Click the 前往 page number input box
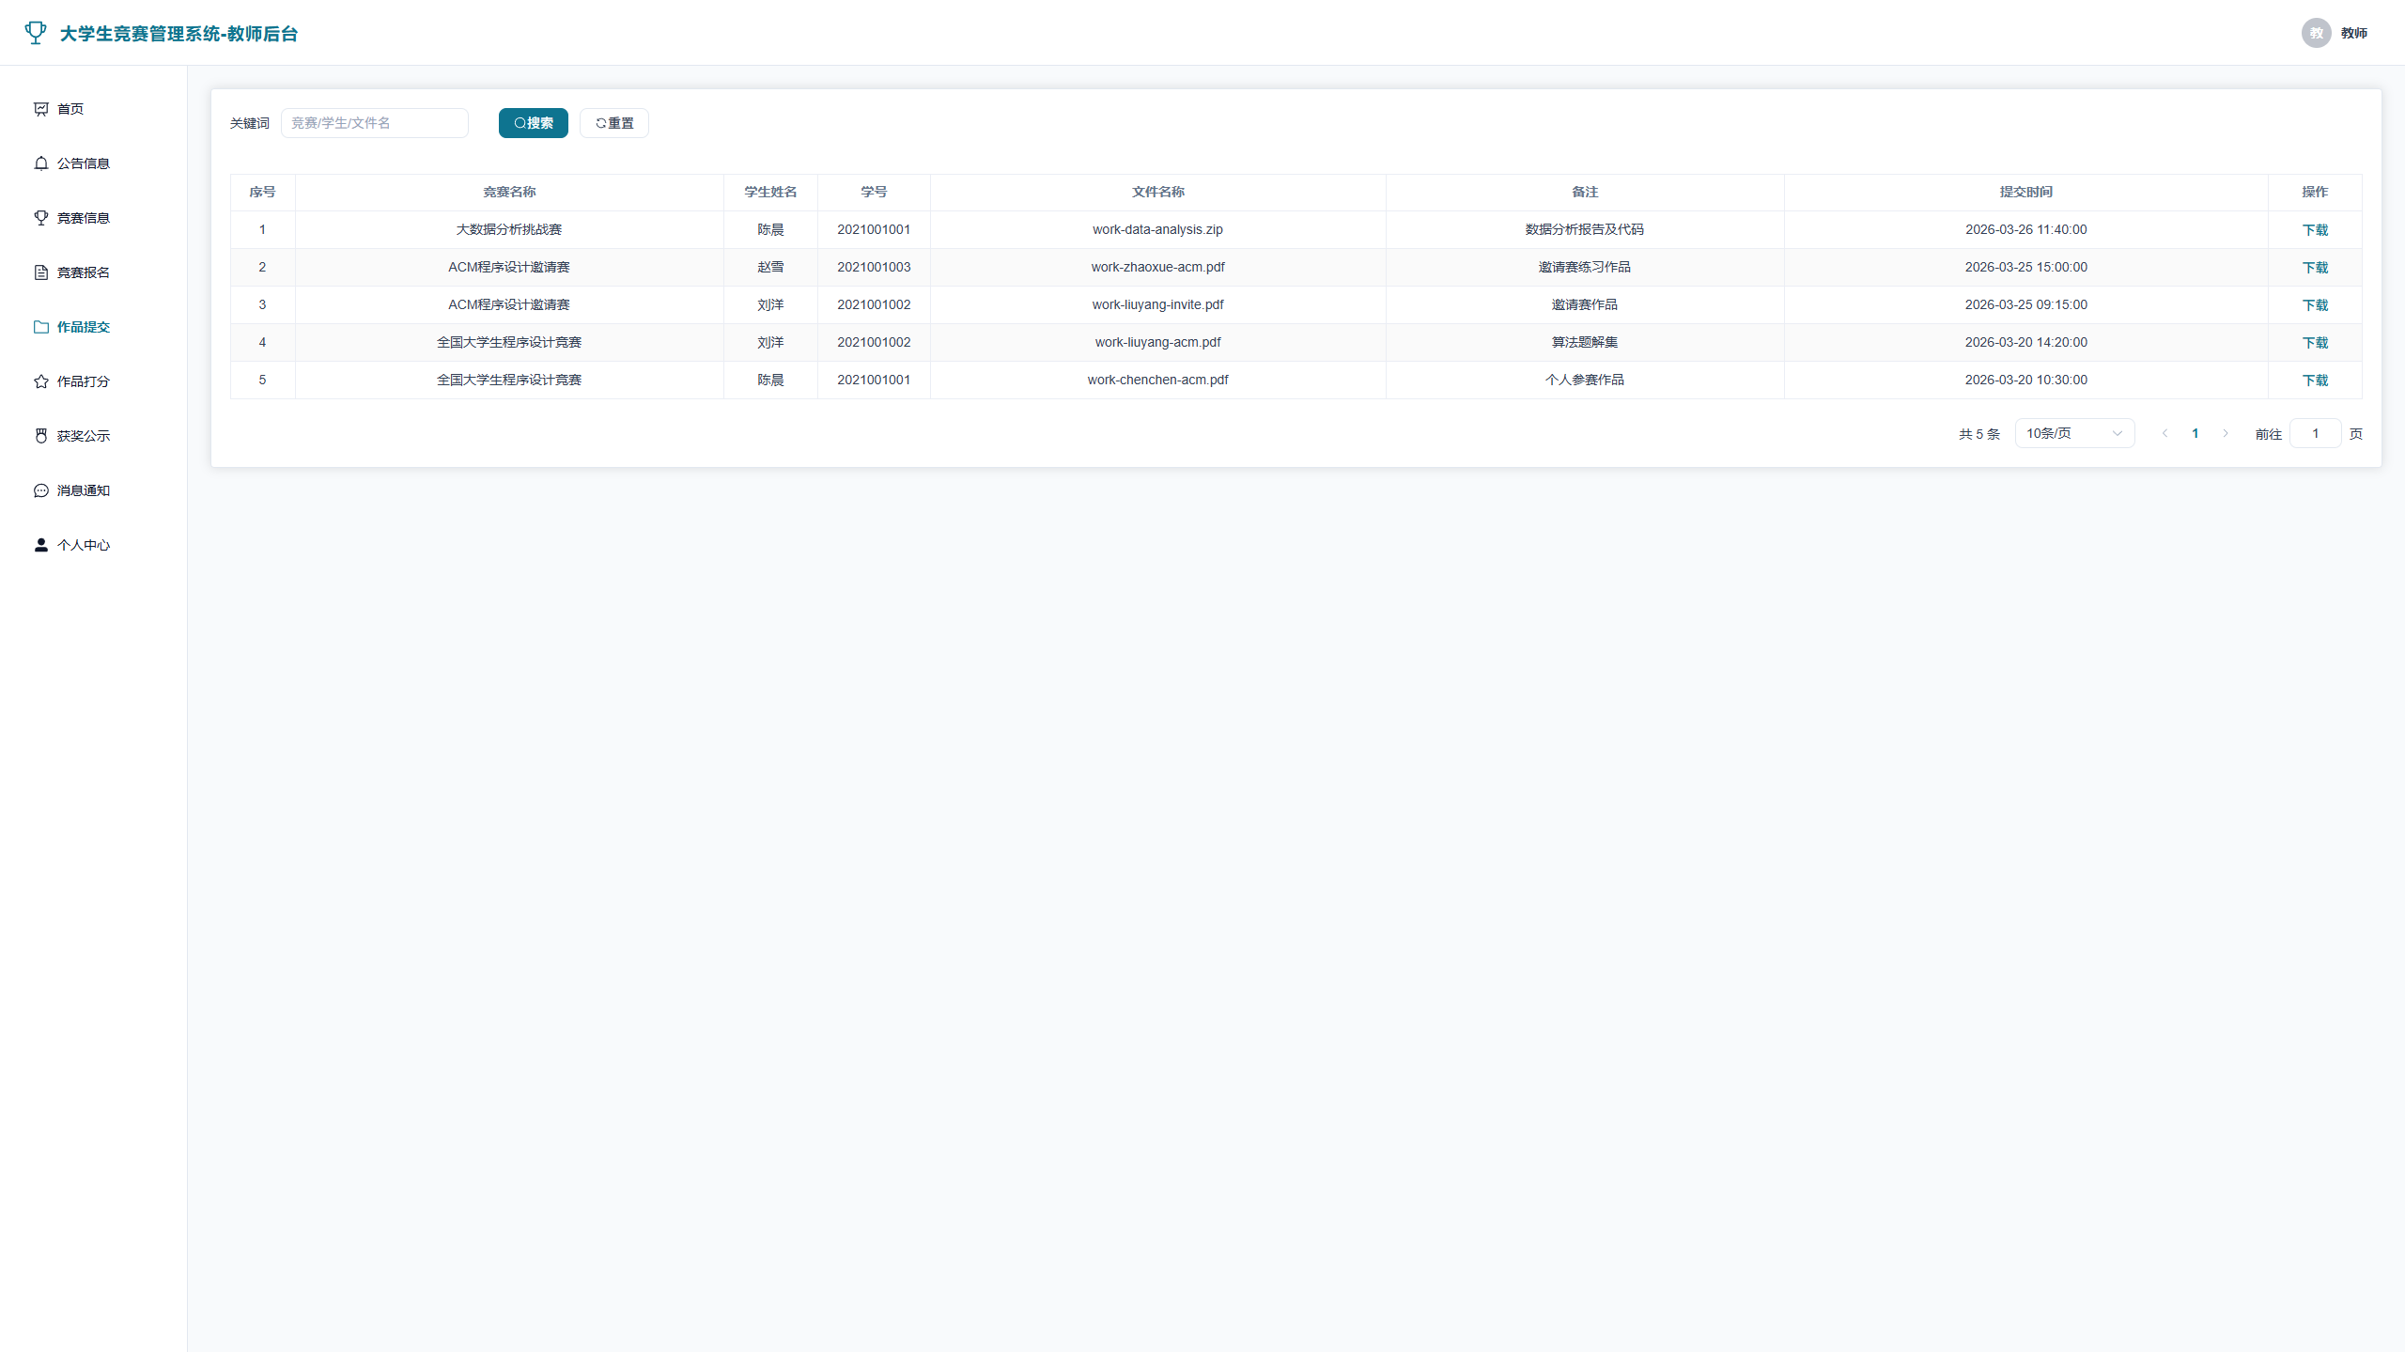 point(2315,433)
